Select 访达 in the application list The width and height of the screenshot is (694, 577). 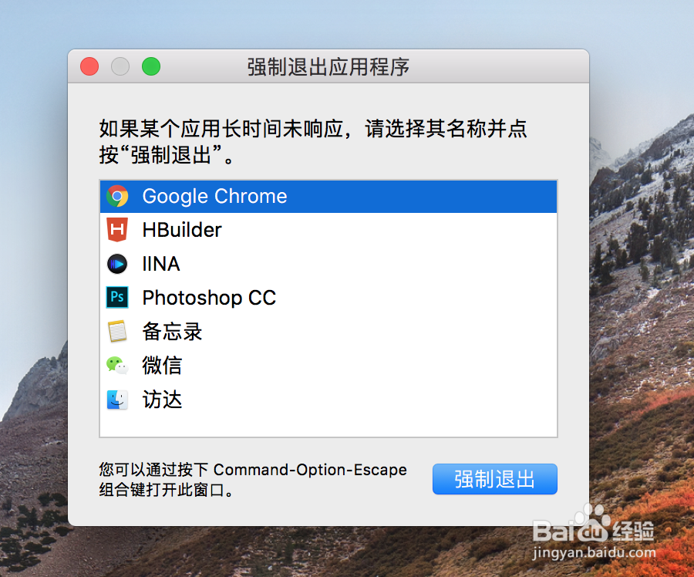[162, 400]
